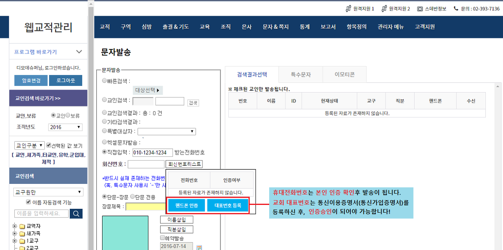This screenshot has width=503, height=250.
Task: Open the 교구원만 dropdown
Action: pos(49,192)
